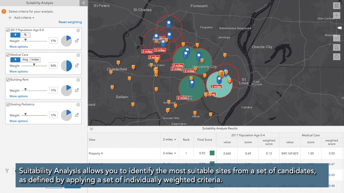Collapse the Suitability Analysis Results panel

coord(91,129)
